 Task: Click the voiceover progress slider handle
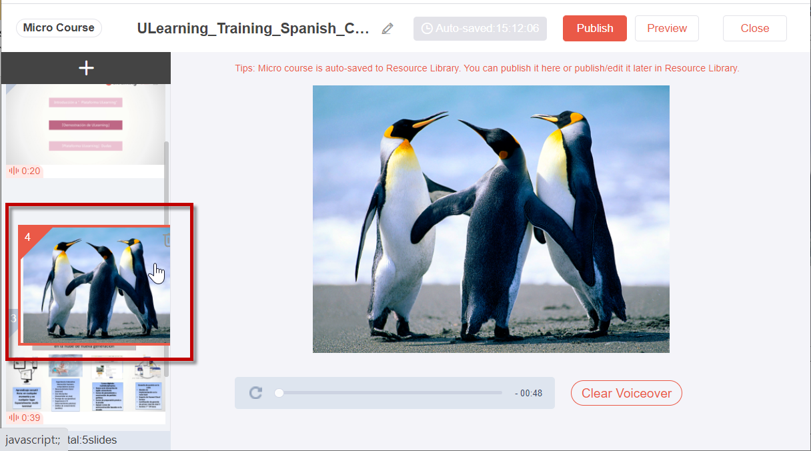point(279,393)
